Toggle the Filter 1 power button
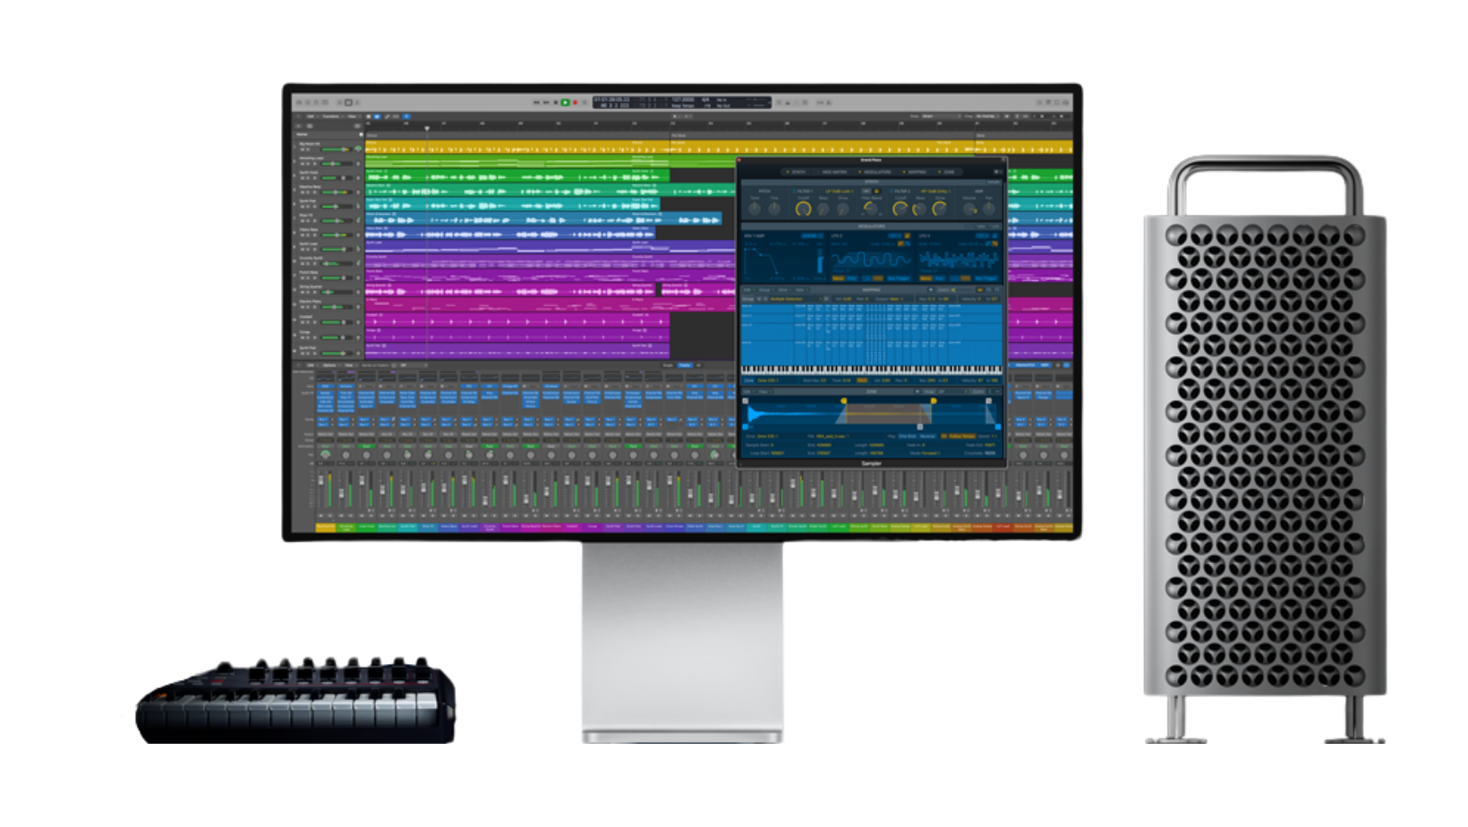The image size is (1468, 827). click(794, 191)
